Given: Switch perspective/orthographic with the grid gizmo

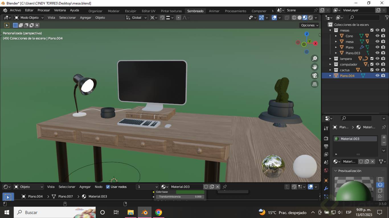Looking at the screenshot, I should [x=315, y=84].
